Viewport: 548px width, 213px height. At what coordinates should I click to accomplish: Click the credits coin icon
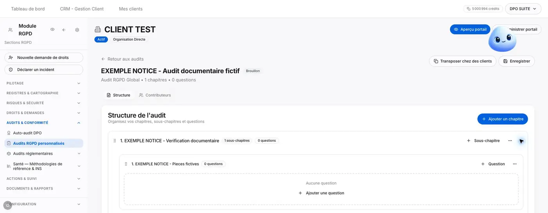click(x=469, y=9)
